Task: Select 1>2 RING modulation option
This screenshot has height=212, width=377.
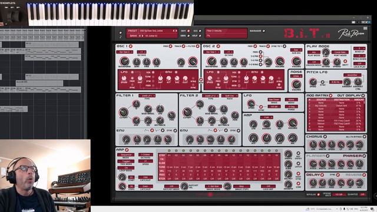Action: coord(260,65)
